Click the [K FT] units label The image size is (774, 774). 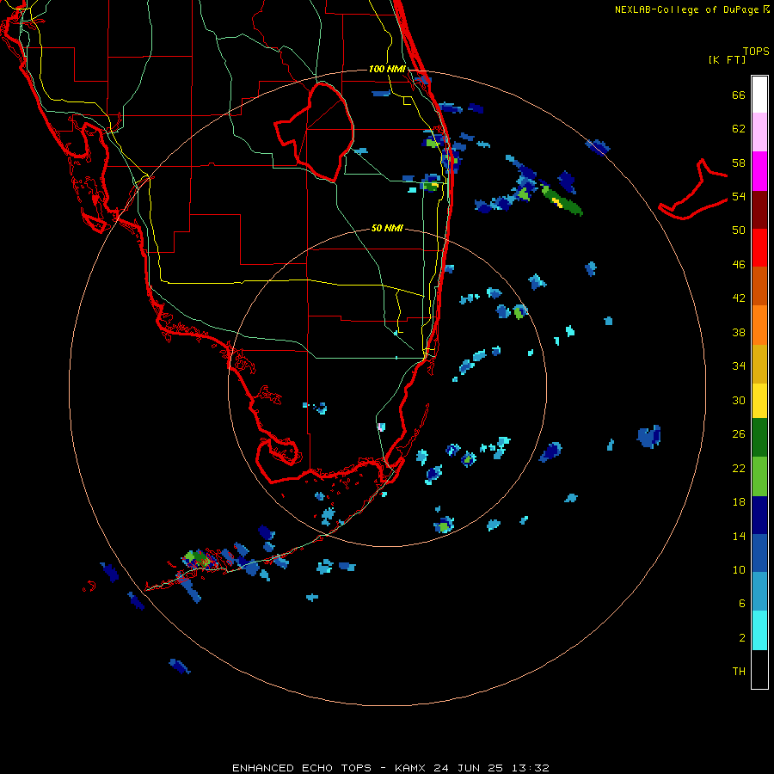point(727,60)
